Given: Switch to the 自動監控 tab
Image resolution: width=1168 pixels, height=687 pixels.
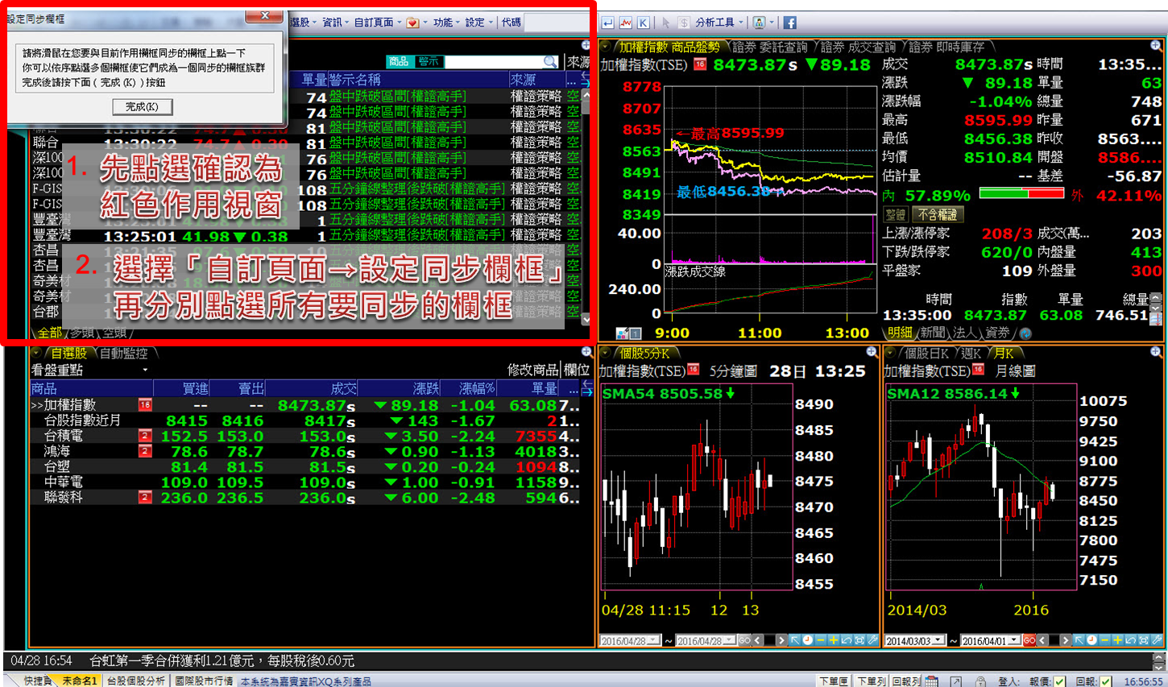Looking at the screenshot, I should click(x=123, y=353).
